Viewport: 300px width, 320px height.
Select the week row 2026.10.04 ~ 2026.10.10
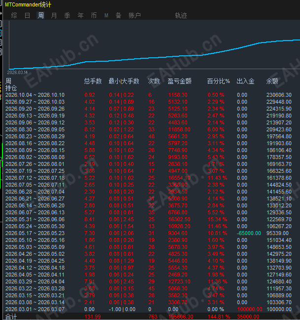click(x=148, y=95)
